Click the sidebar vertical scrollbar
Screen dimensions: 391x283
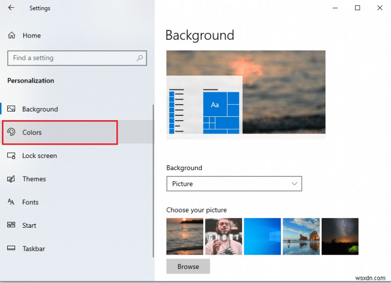click(153, 181)
